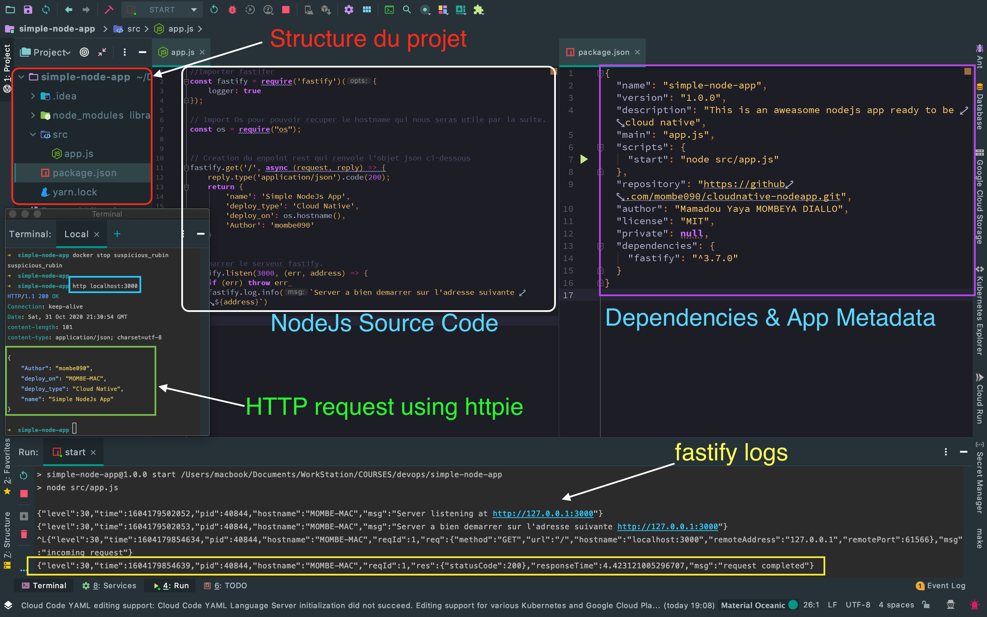Click the terminal icon in top toolbar

coord(389,9)
